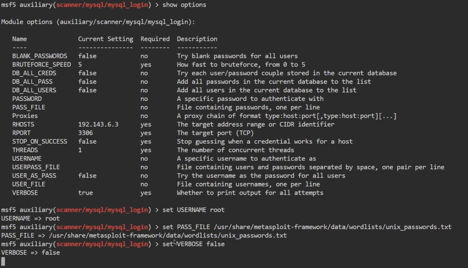
Task: Click the BRUTEFORCE_SPEED option name
Action: point(42,65)
